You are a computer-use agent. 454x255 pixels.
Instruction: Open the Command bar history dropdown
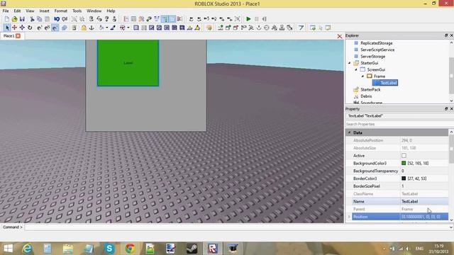coord(451,227)
